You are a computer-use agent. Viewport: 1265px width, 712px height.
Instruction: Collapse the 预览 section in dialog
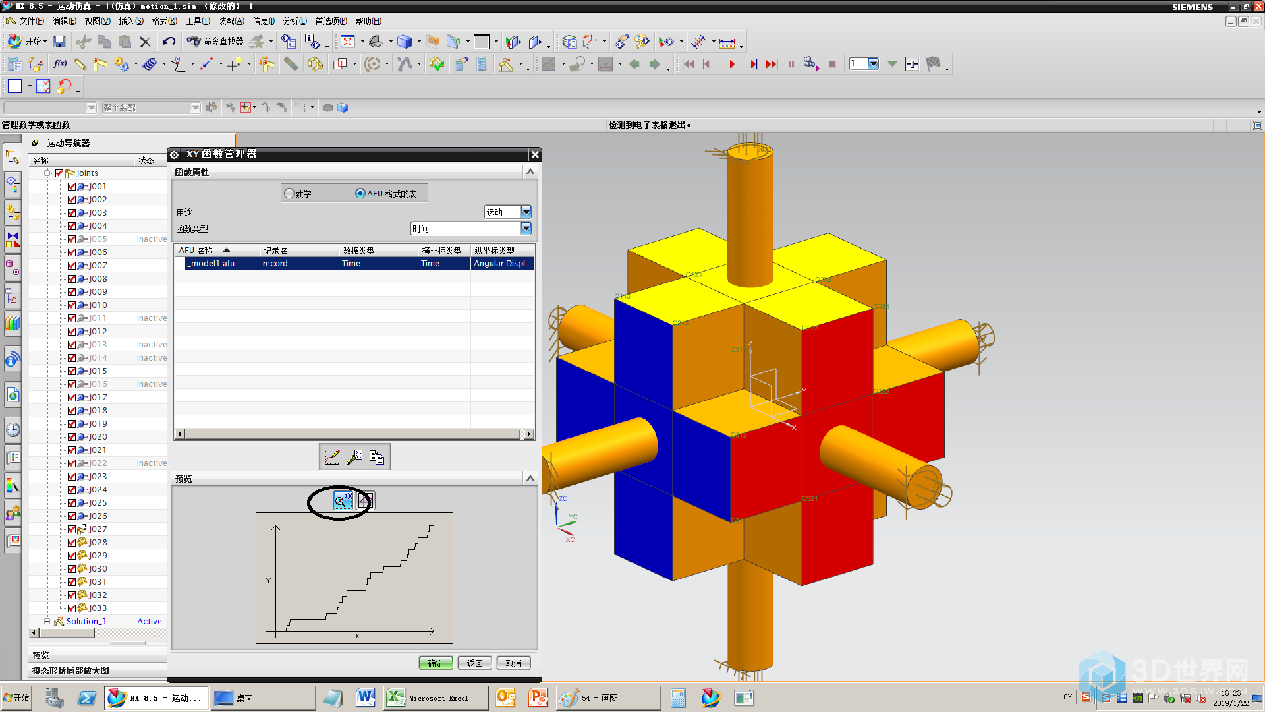[530, 478]
